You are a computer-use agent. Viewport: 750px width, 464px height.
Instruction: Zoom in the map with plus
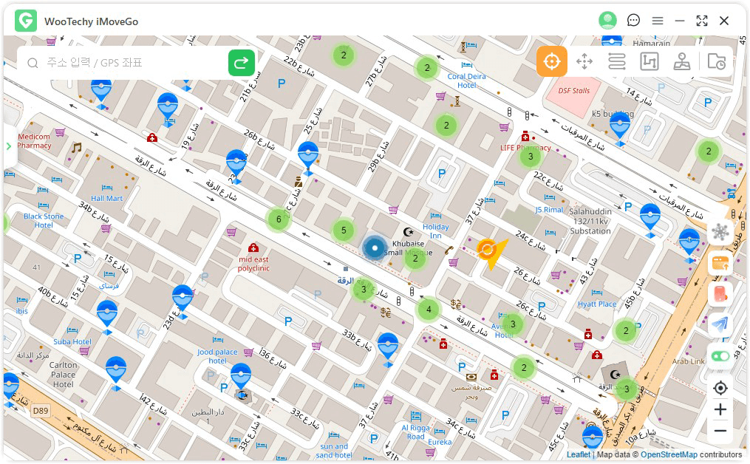click(720, 409)
